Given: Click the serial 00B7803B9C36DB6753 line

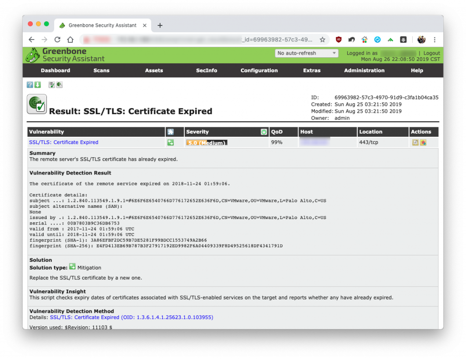Looking at the screenshot, I should click(x=74, y=223).
